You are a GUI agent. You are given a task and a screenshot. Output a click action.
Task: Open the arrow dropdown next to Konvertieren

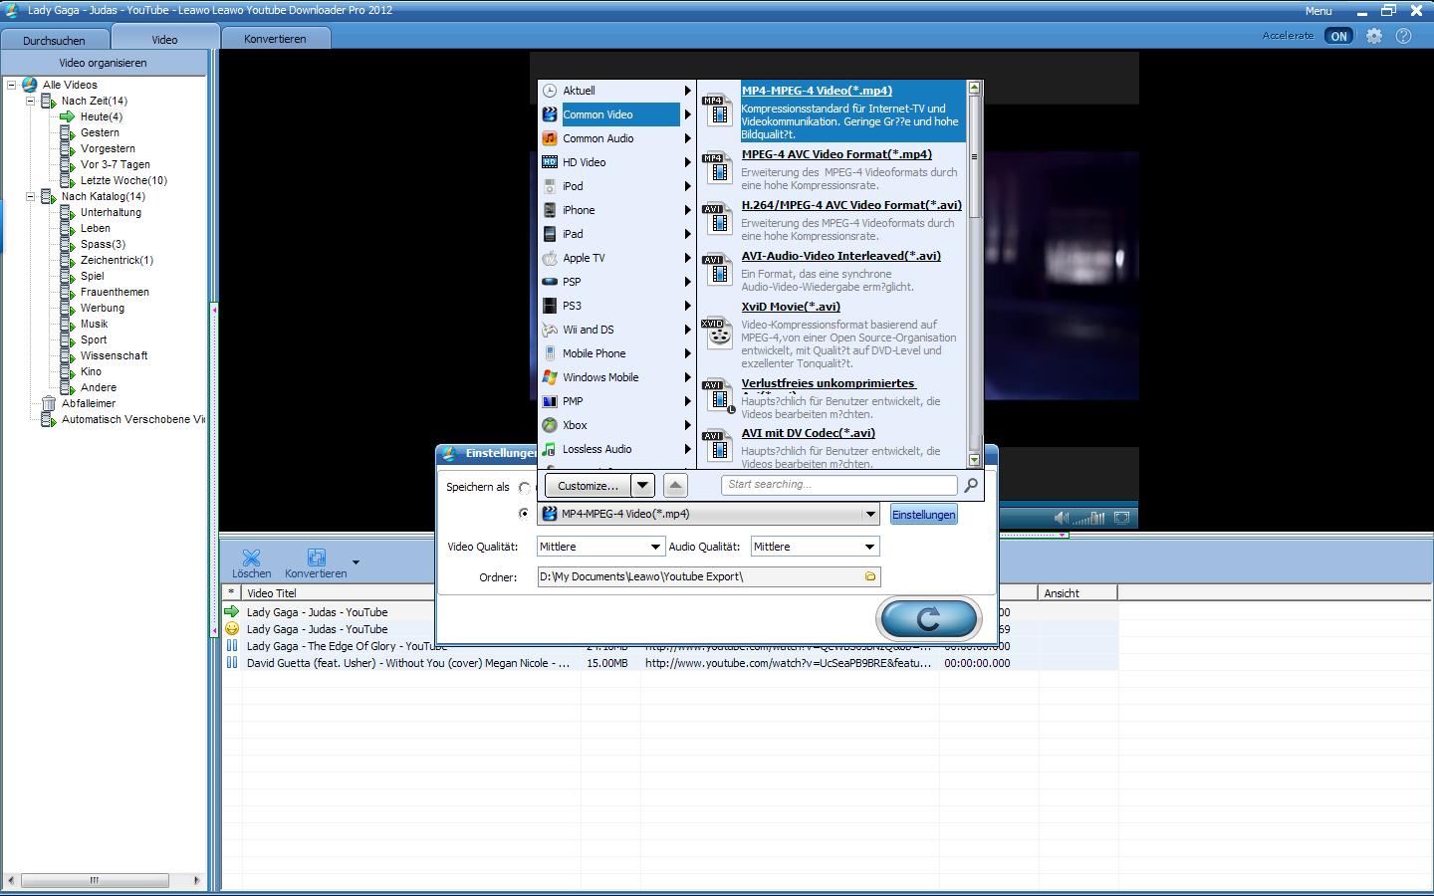[356, 562]
